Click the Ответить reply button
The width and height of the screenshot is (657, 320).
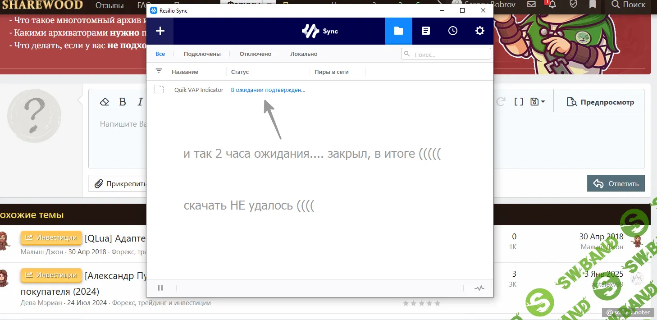tap(616, 183)
